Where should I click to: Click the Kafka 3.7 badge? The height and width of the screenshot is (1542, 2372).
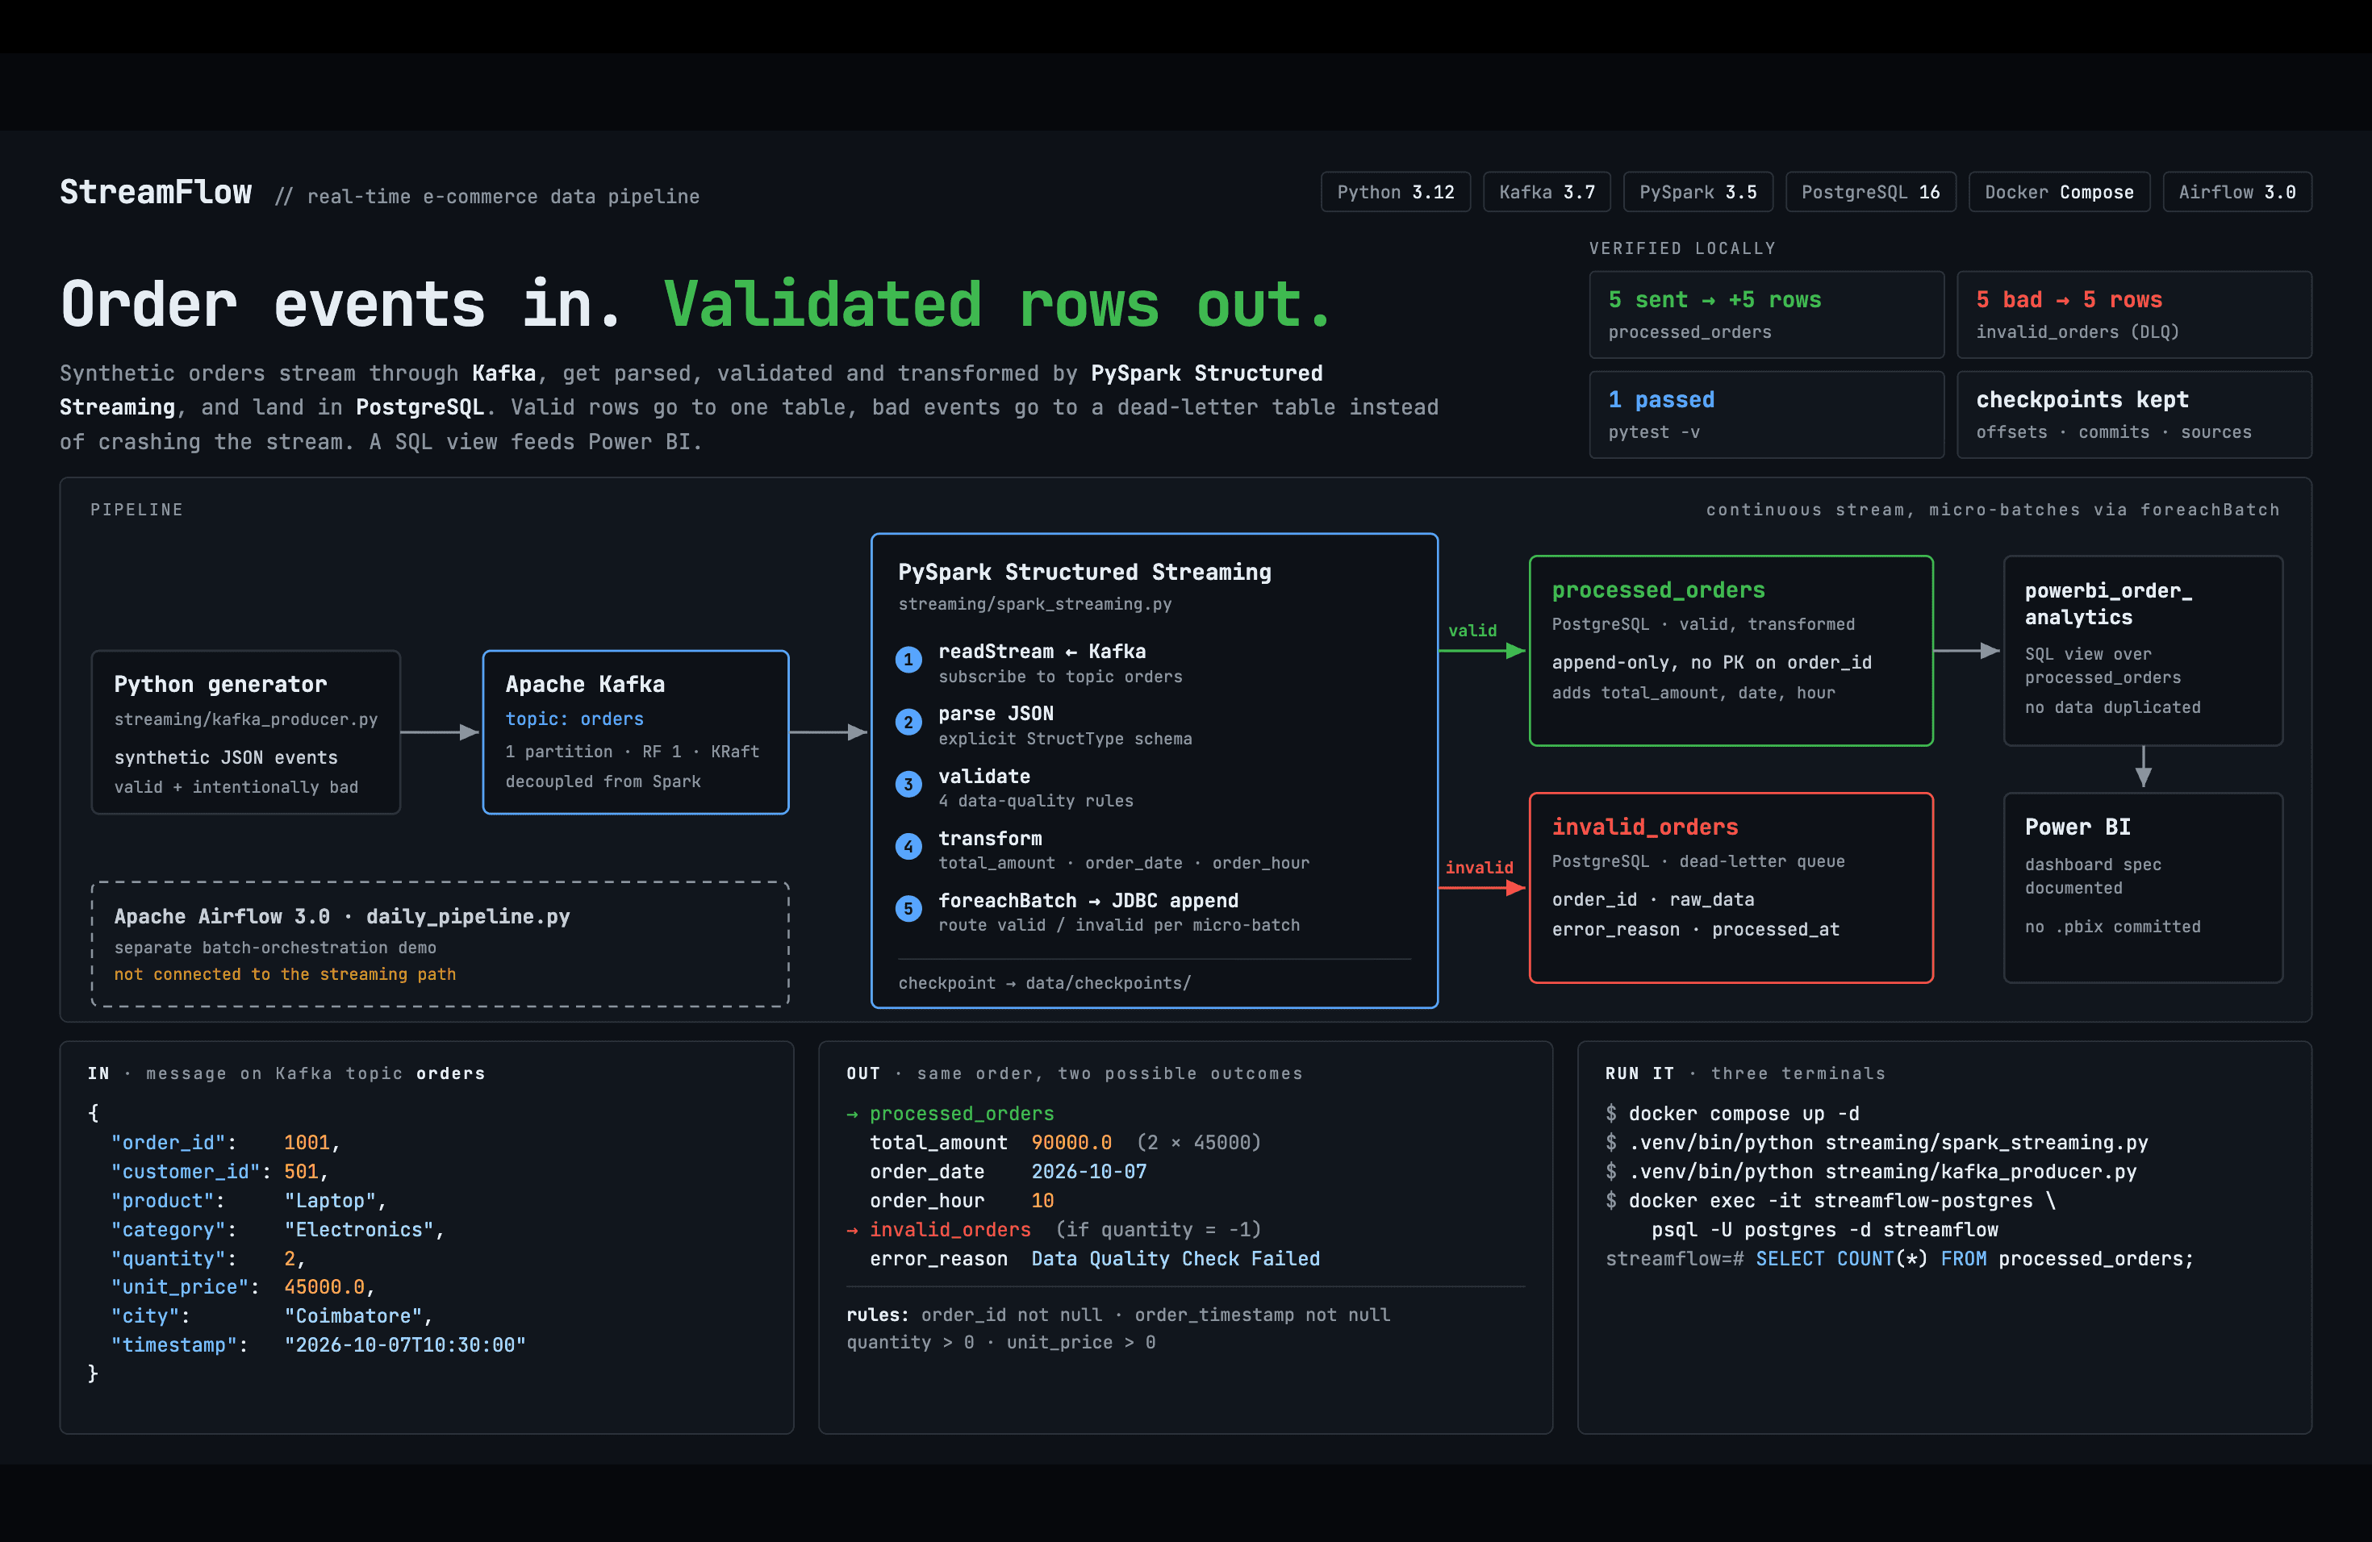1547,192
